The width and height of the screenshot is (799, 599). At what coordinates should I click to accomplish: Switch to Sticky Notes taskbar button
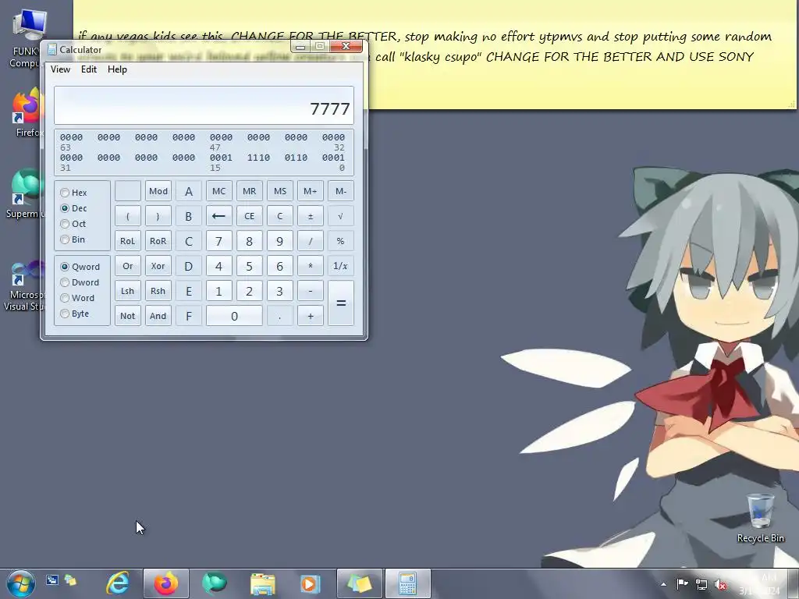(359, 583)
